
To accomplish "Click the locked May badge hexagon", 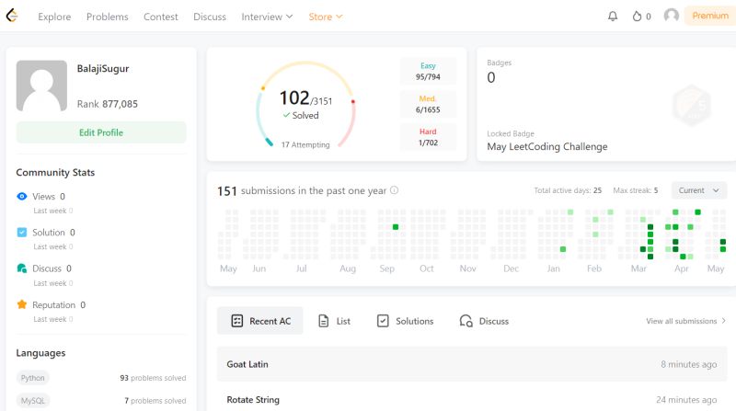I will click(x=692, y=105).
